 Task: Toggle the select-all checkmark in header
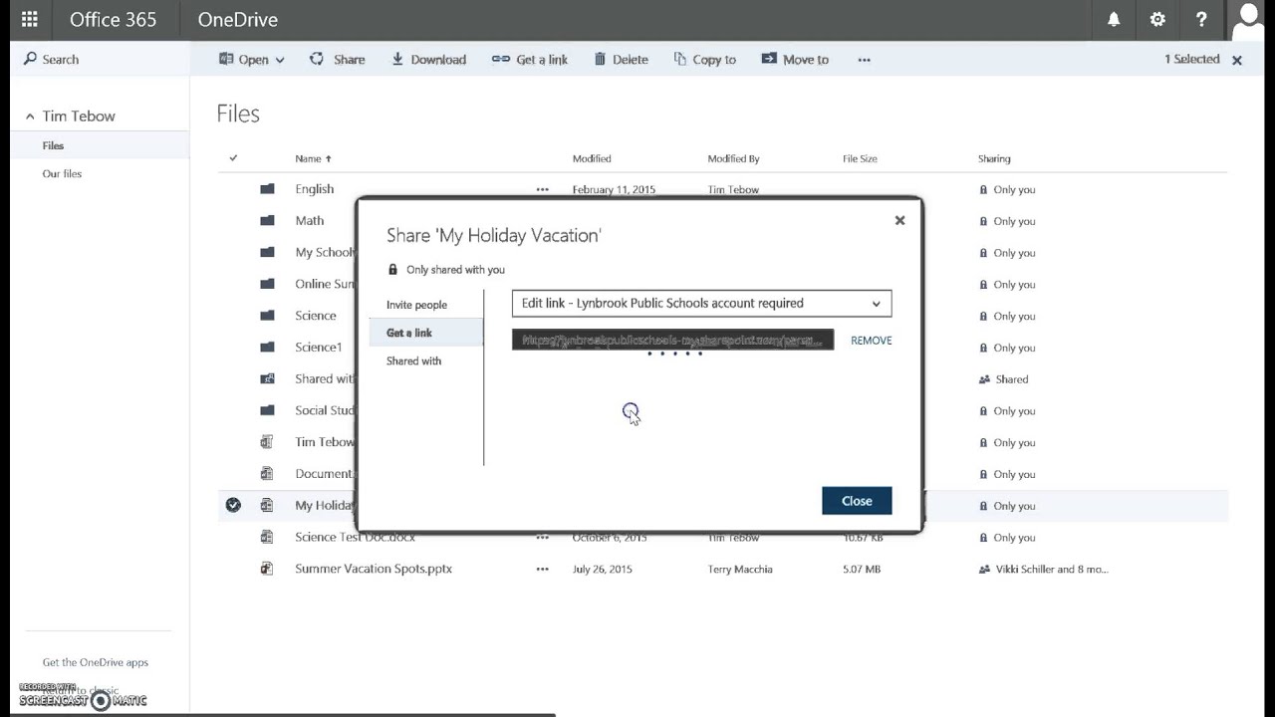[233, 158]
